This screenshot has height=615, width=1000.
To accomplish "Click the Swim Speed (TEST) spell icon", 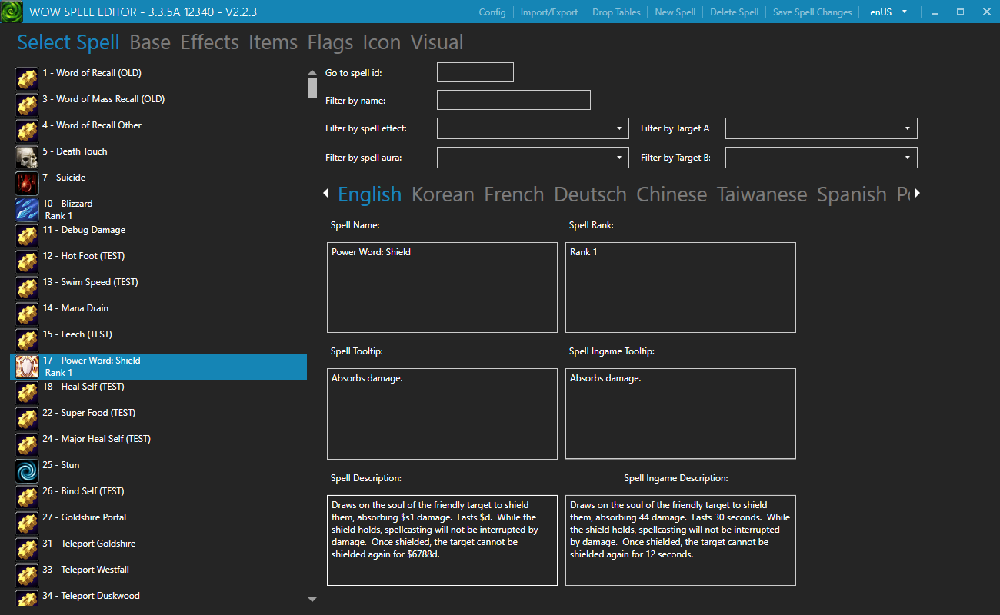I will click(27, 288).
